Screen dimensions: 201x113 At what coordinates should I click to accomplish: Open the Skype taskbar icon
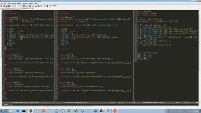pos(108,111)
